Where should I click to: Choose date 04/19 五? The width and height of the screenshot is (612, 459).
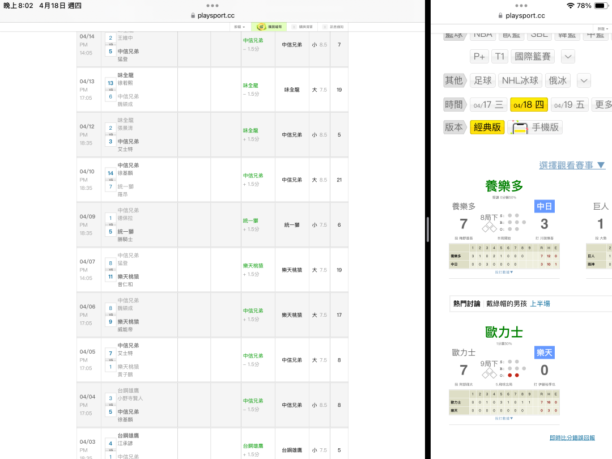569,105
